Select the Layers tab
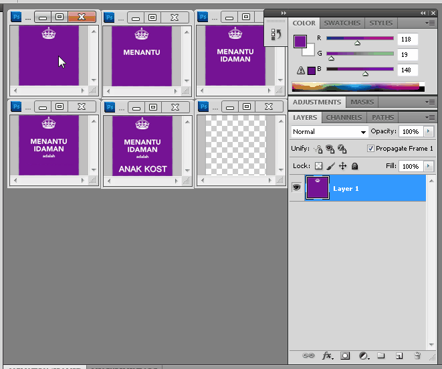Image resolution: width=442 pixels, height=369 pixels. coord(305,117)
